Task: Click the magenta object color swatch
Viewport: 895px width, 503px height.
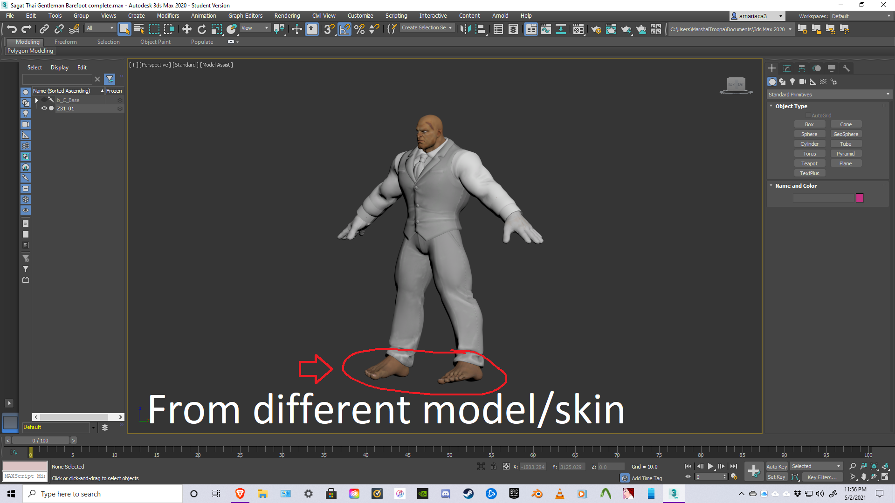Action: click(x=860, y=198)
